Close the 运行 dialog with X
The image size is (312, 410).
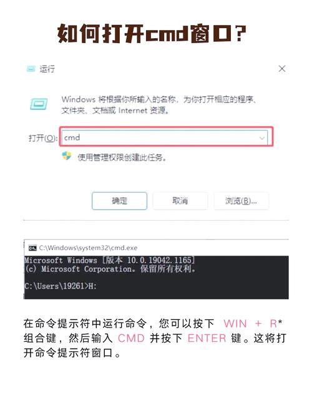click(x=281, y=69)
